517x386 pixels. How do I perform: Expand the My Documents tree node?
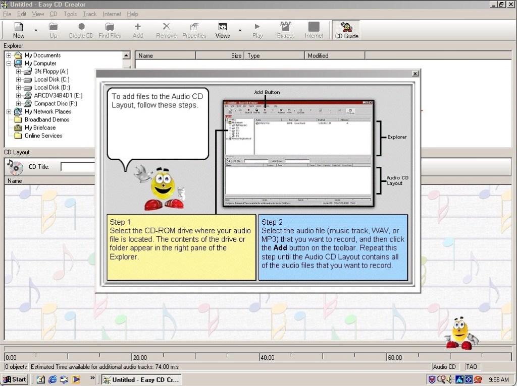tap(9, 55)
